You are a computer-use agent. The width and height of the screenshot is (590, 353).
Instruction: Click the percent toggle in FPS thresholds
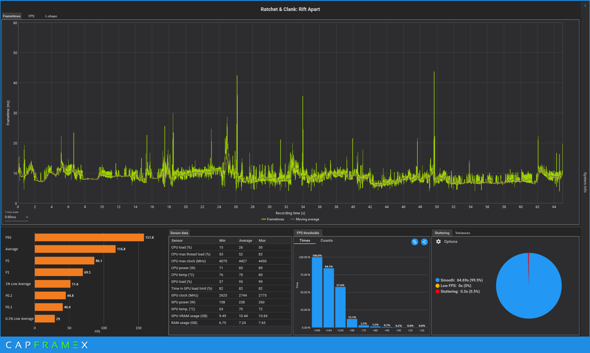415,242
